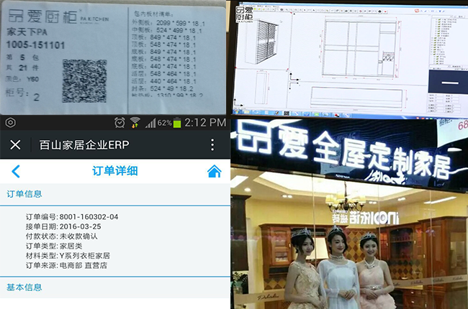Click the red dot icon in CAD toolbar
This screenshot has width=468, height=309.
(x=385, y=11)
